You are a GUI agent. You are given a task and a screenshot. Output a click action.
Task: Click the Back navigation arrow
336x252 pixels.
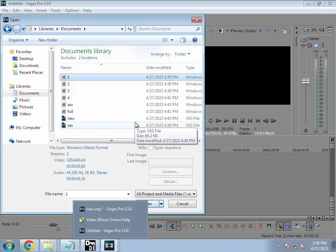(8, 29)
